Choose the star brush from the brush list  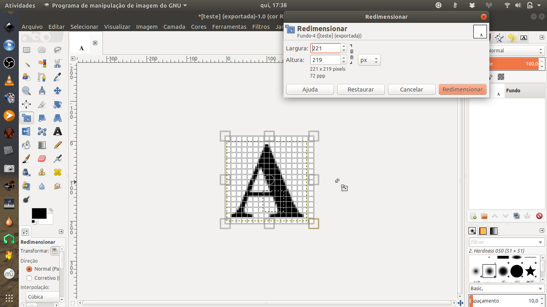coord(531,271)
